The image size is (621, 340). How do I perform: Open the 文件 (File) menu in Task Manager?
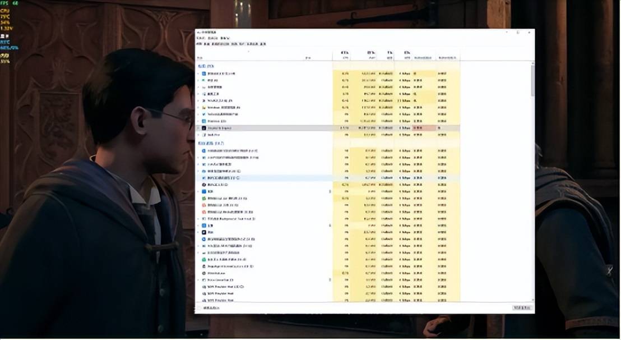[x=201, y=38]
